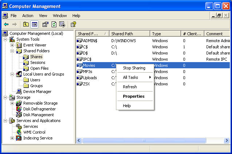Image resolution: width=232 pixels, height=154 pixels.
Task: Expand the Event Viewer node
Action: (12, 45)
